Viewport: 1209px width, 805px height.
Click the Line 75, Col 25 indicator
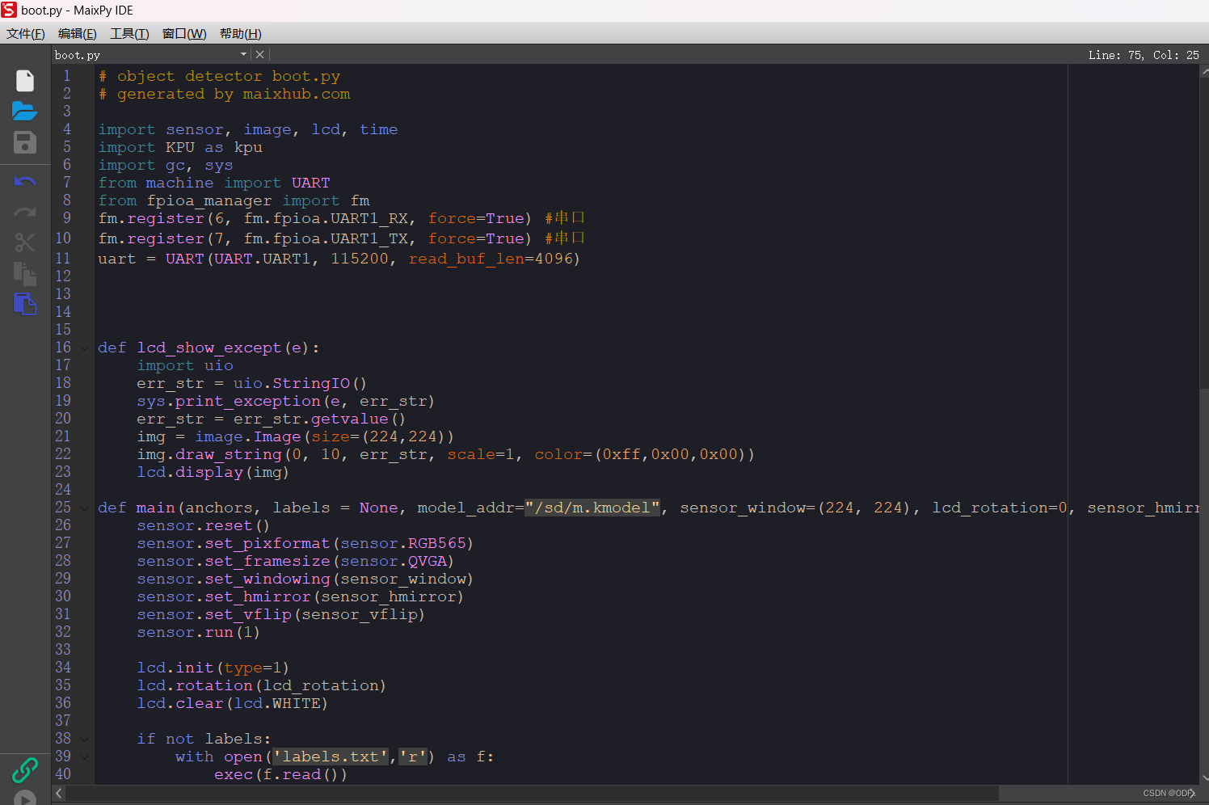[1144, 55]
